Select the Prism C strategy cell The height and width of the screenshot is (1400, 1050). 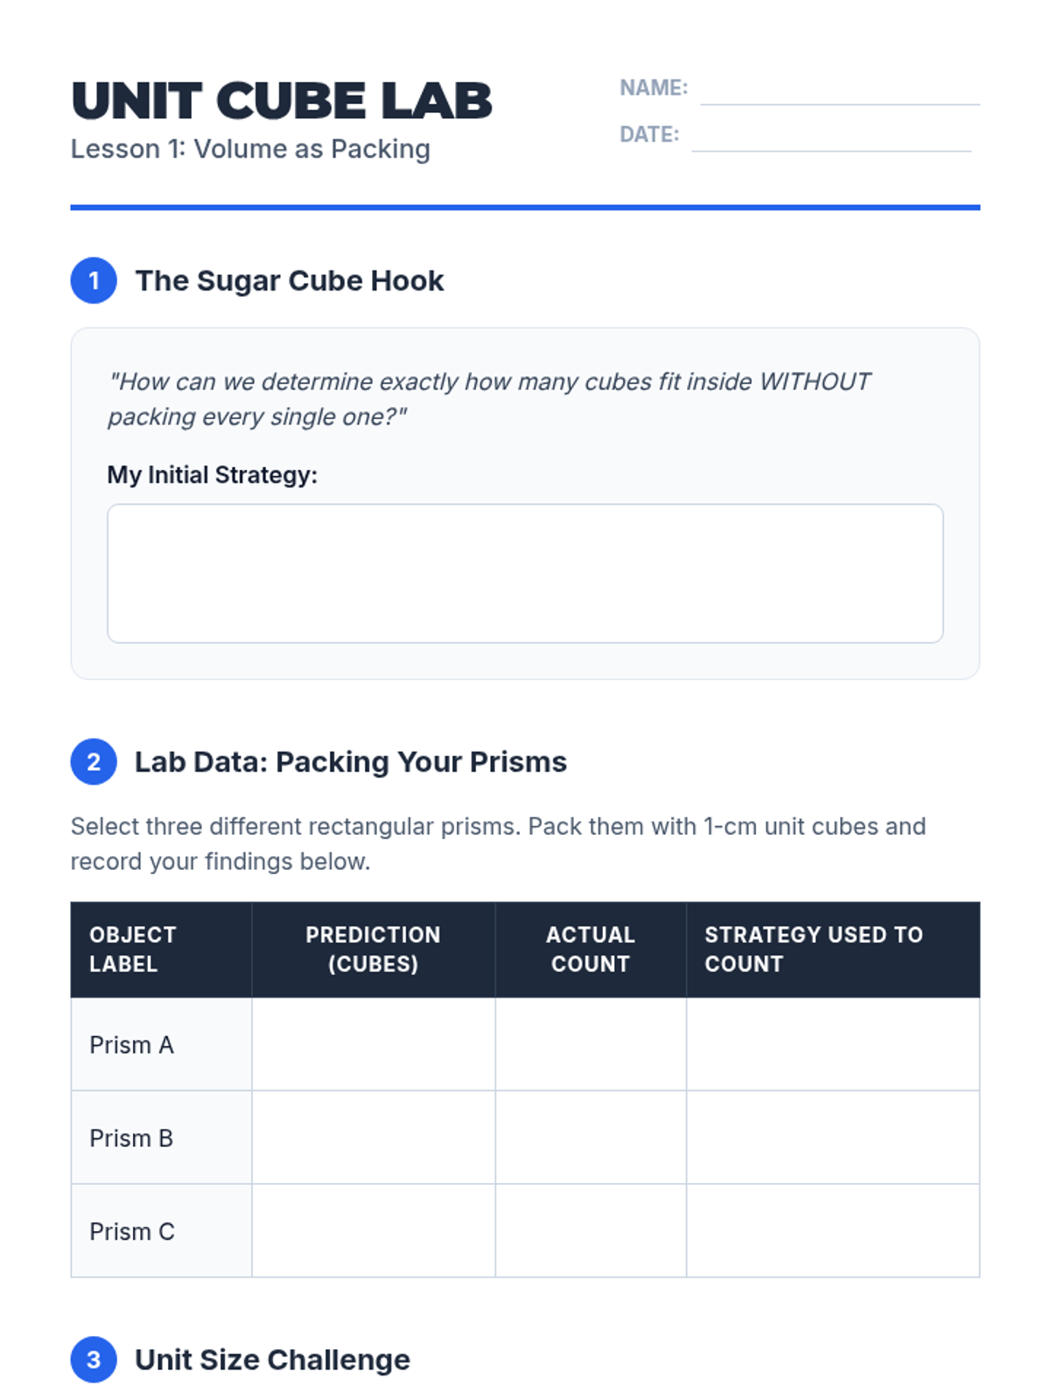(833, 1231)
